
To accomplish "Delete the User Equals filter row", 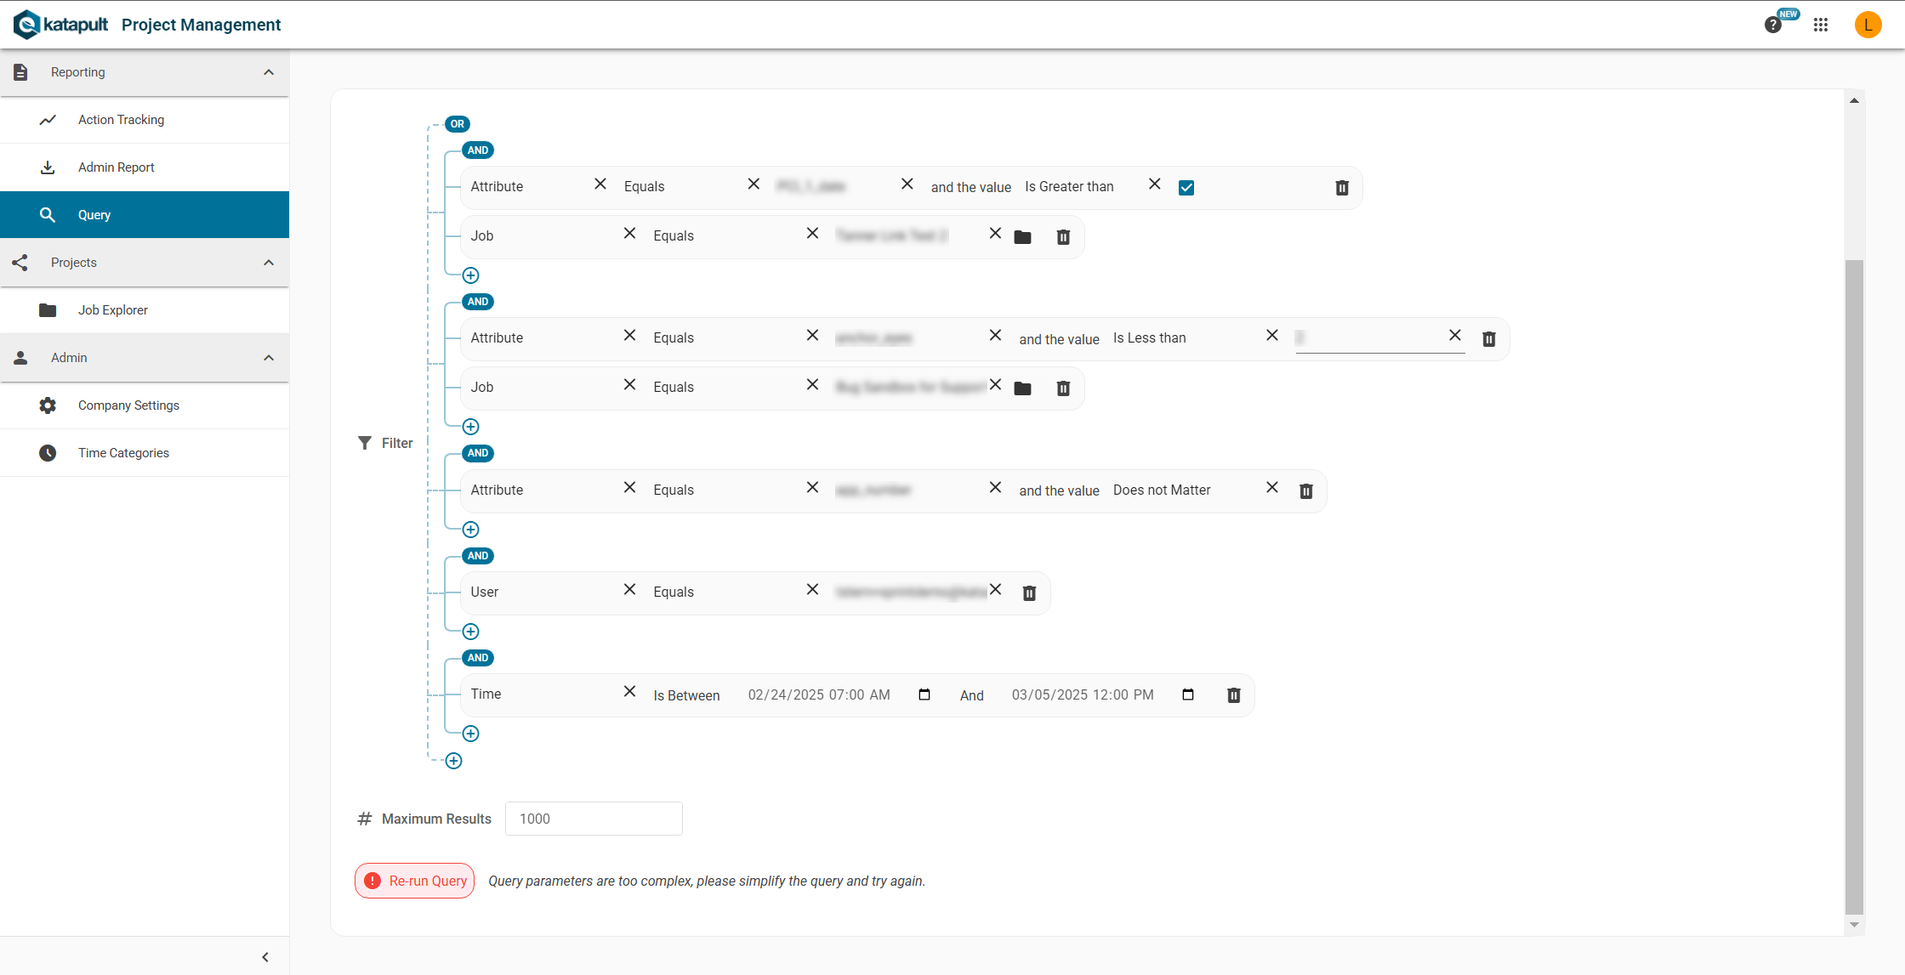I will pyautogui.click(x=1029, y=593).
